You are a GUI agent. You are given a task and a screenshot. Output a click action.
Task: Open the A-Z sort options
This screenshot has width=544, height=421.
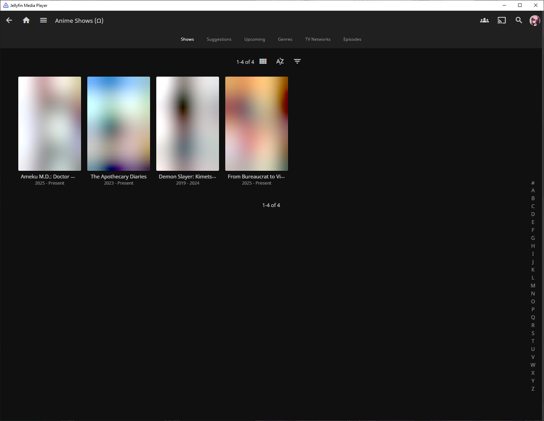[280, 61]
